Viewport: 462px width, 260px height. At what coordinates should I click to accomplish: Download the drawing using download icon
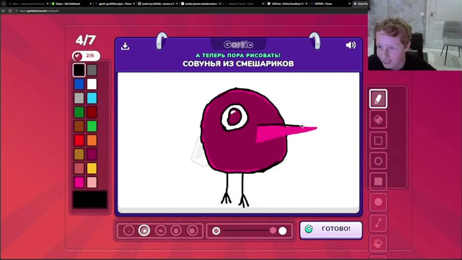[125, 46]
